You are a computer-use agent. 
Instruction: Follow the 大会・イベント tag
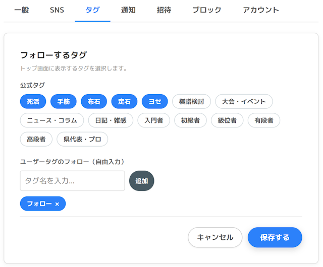[x=244, y=101]
